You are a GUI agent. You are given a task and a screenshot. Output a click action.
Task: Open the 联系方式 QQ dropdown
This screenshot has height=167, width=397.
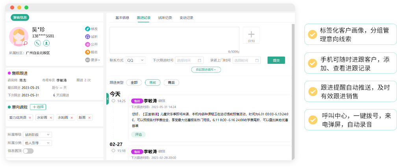click(x=135, y=60)
